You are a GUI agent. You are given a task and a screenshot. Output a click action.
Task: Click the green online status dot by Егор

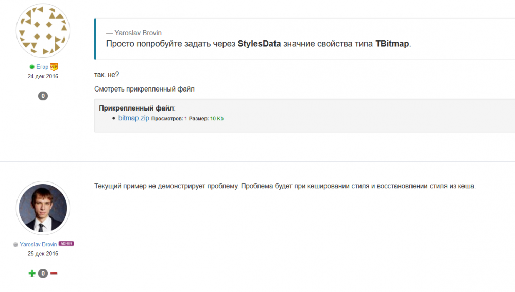32,67
